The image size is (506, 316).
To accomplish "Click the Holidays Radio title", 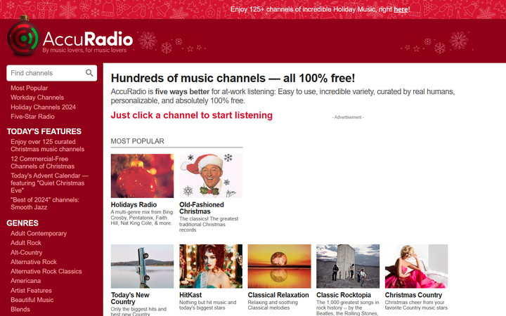I will coord(134,205).
